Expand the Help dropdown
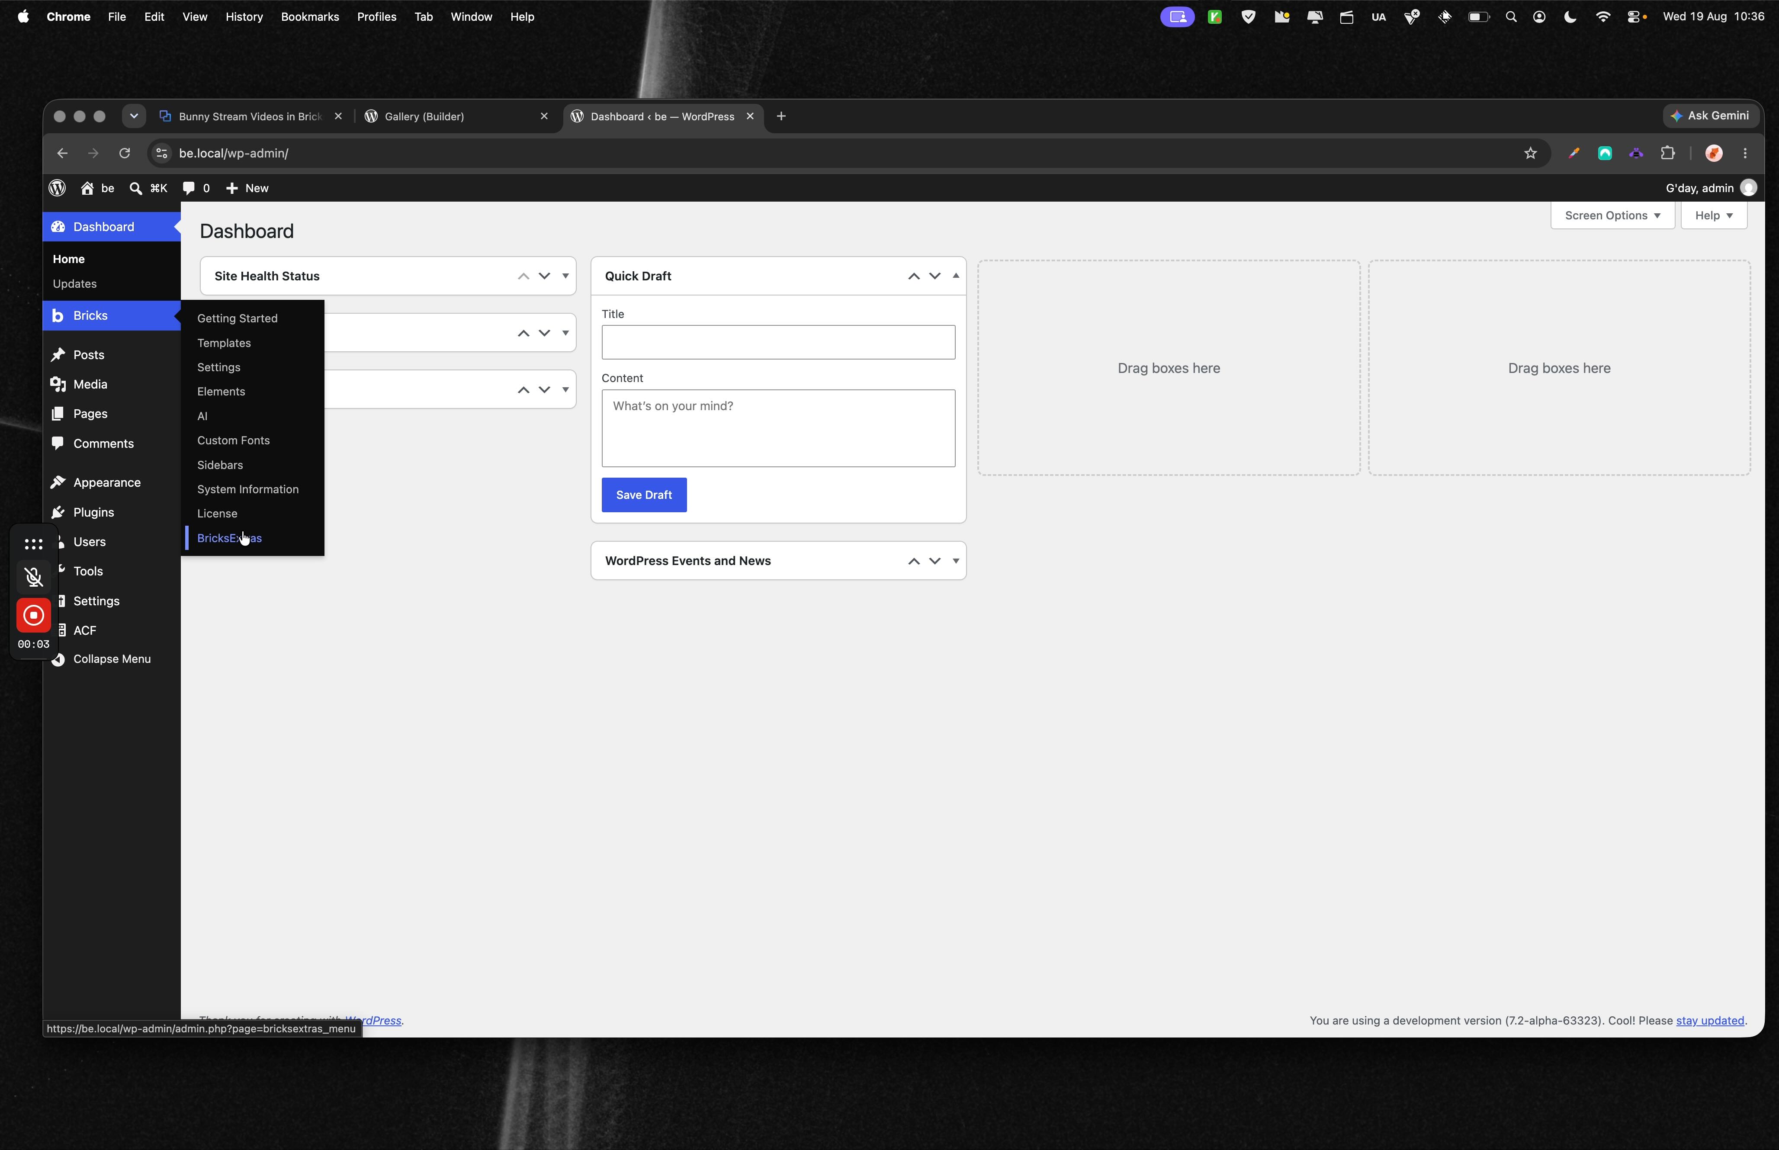The width and height of the screenshot is (1779, 1150). [1714, 215]
